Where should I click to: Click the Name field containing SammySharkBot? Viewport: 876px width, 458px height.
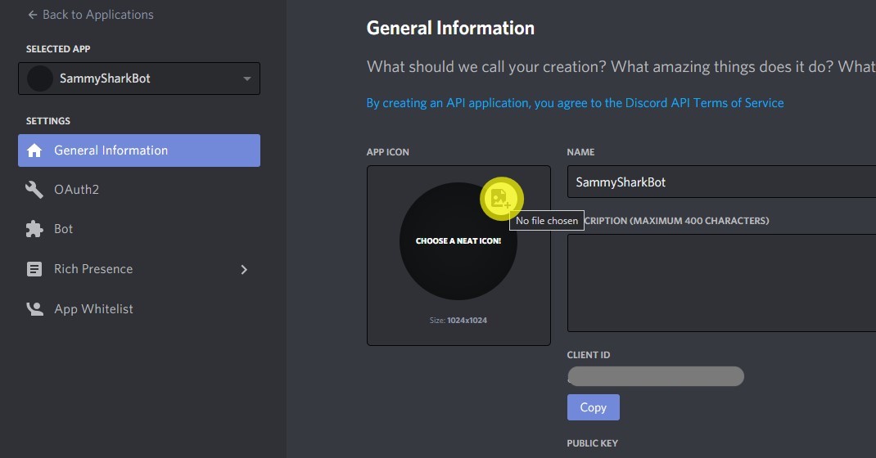click(720, 182)
